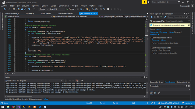Collapse the code block at line 418
Viewport: 195px width, 109px height.
14,28
